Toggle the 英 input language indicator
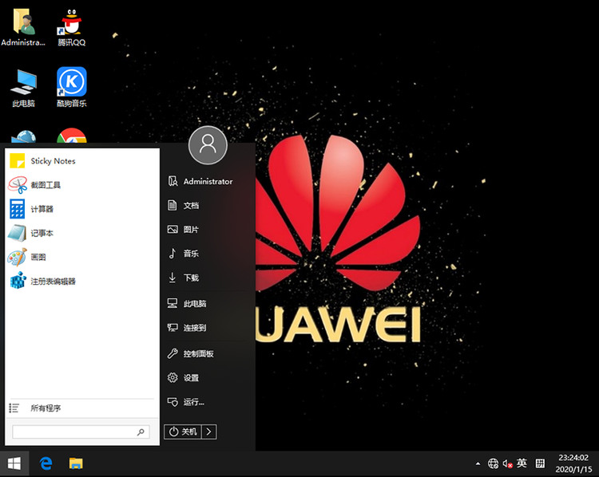The height and width of the screenshot is (477, 599). tap(522, 463)
